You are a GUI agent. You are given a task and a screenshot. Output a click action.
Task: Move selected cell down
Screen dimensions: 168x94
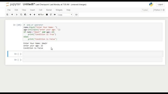pos(34,15)
